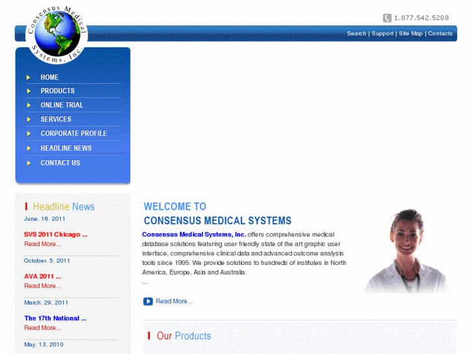
Task: Open the Contacts link in top bar
Action: tap(440, 33)
